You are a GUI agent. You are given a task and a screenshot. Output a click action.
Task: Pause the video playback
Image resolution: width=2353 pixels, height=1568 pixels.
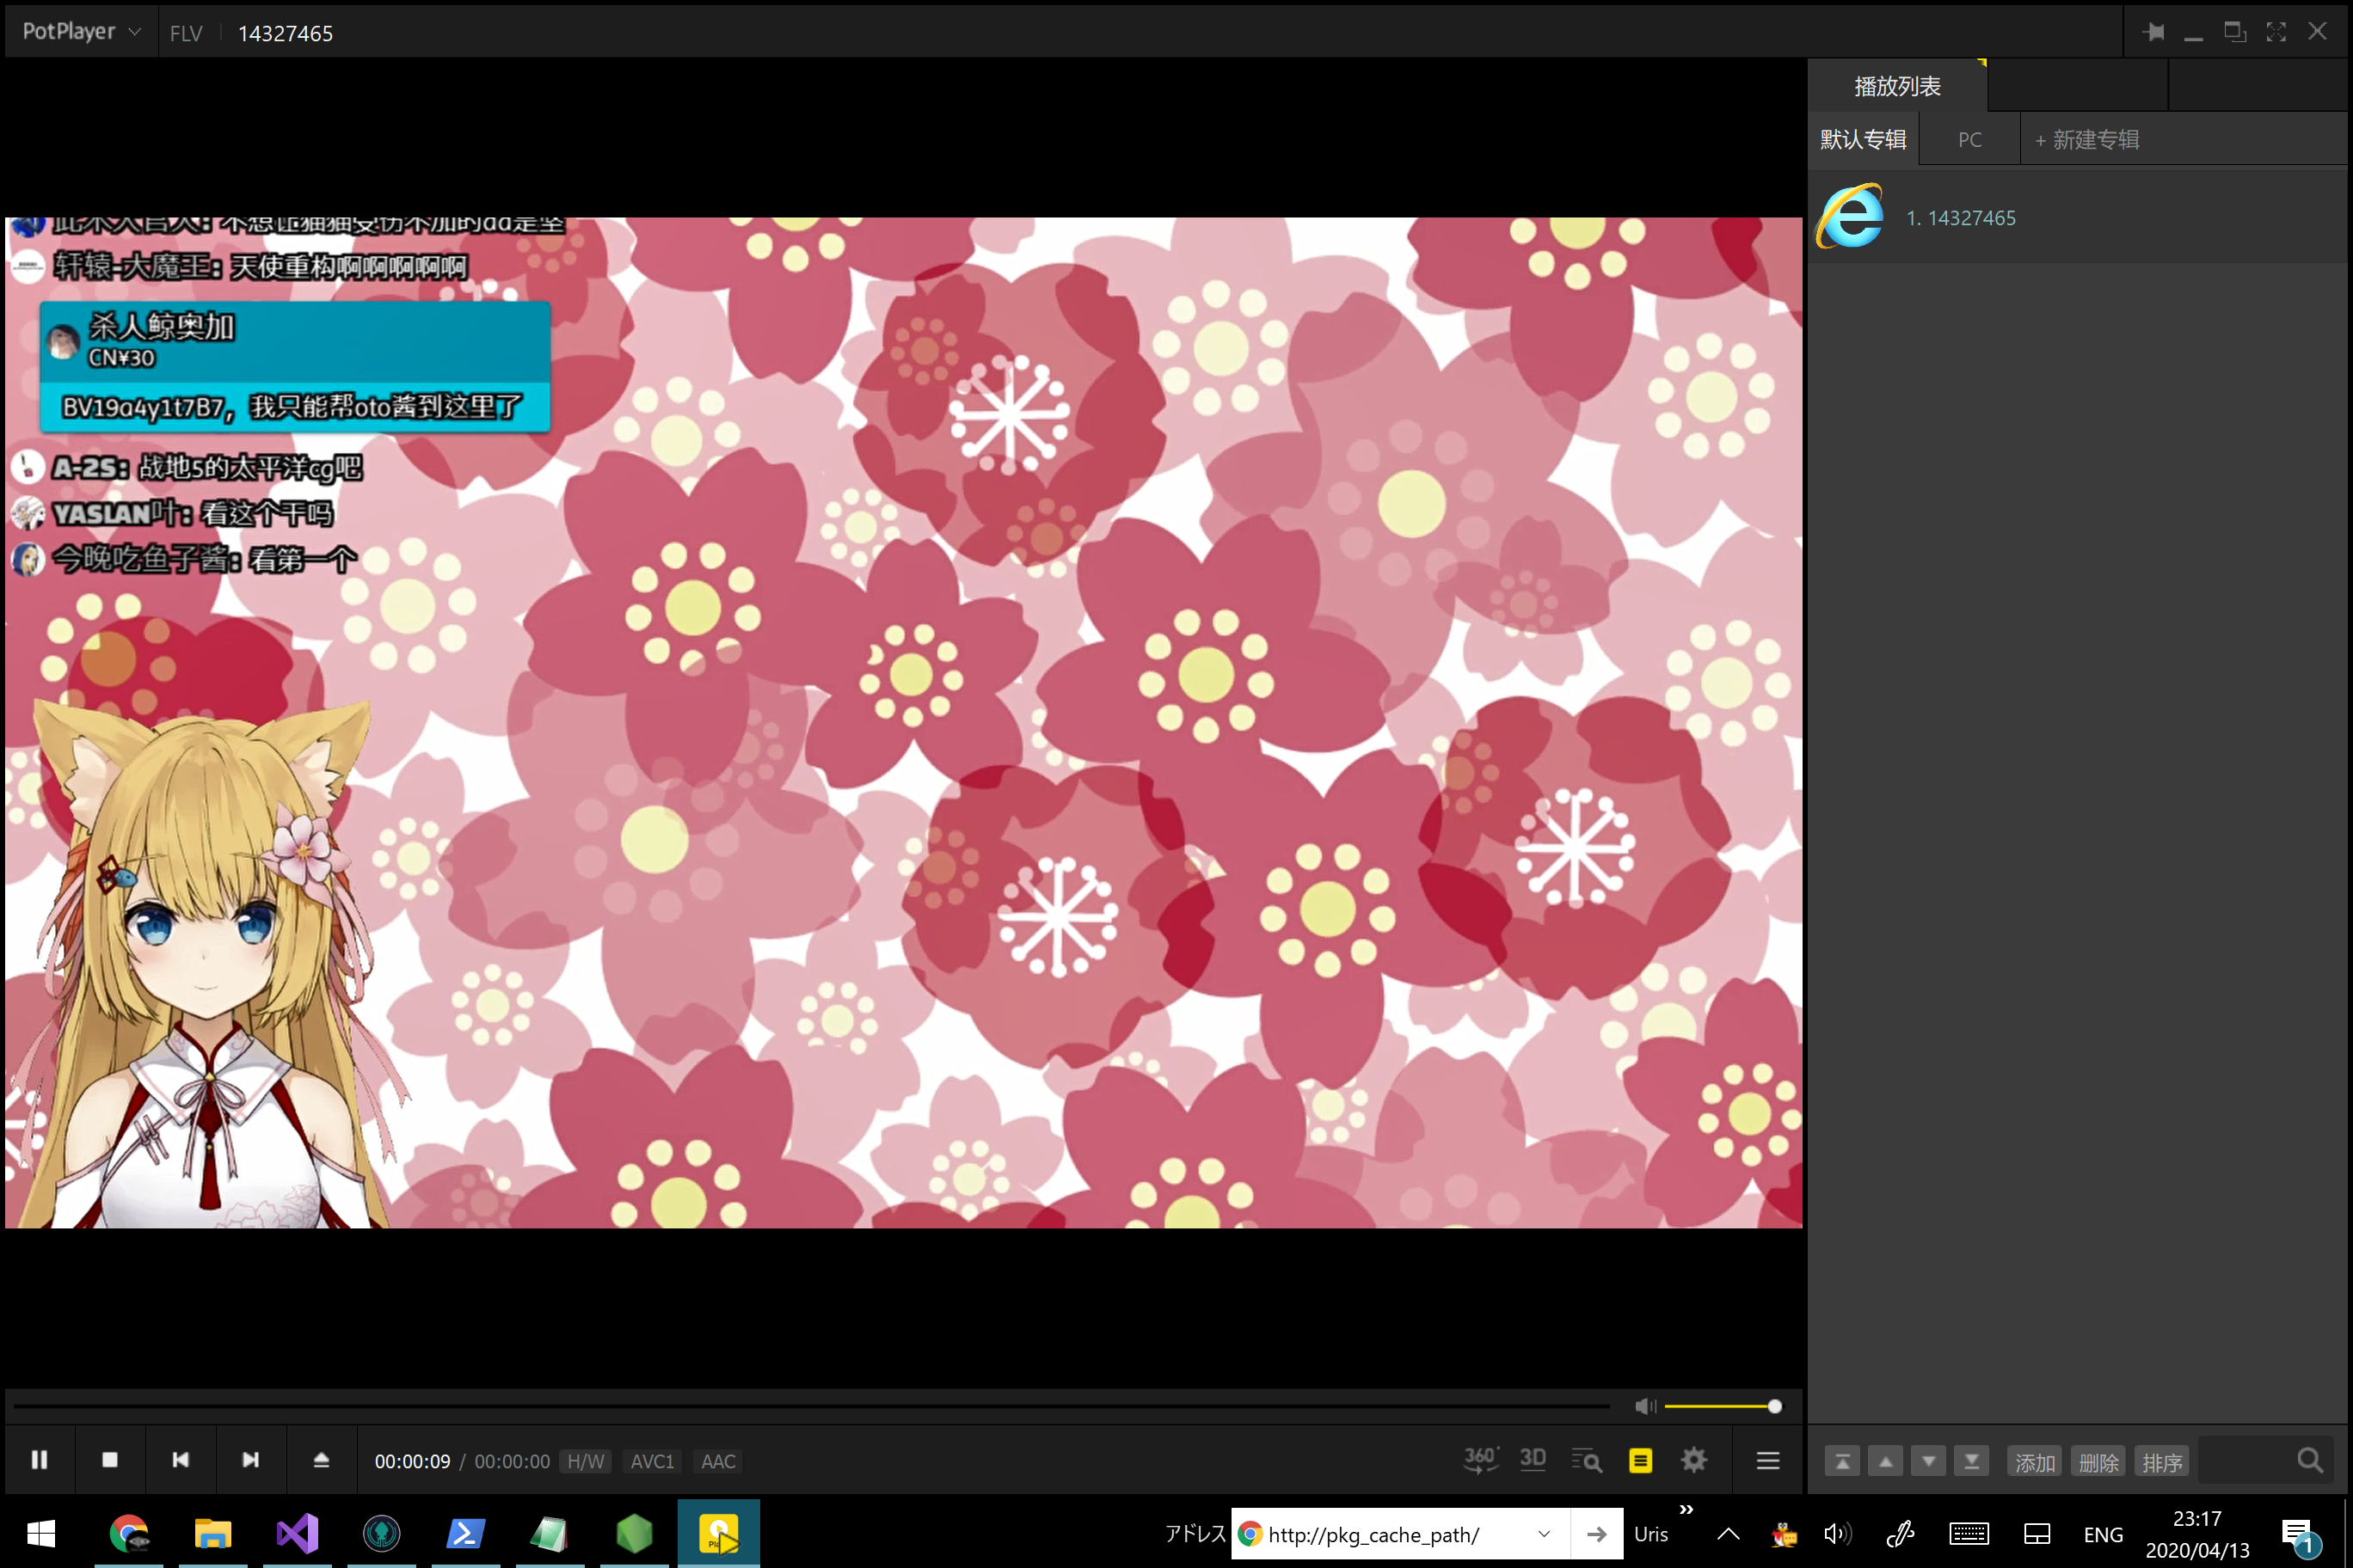(39, 1460)
